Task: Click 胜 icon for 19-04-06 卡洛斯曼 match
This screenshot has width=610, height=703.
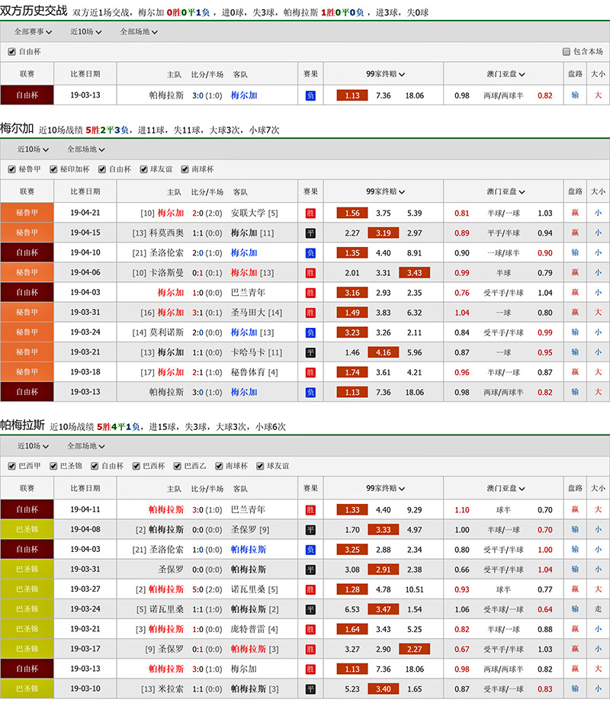Action: click(x=310, y=273)
